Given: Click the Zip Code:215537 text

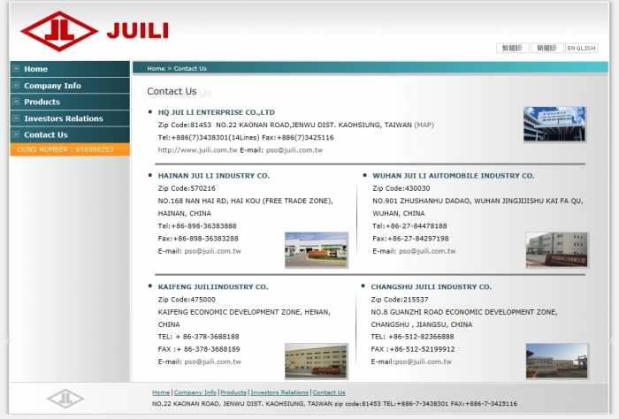Looking at the screenshot, I should click(x=400, y=300).
